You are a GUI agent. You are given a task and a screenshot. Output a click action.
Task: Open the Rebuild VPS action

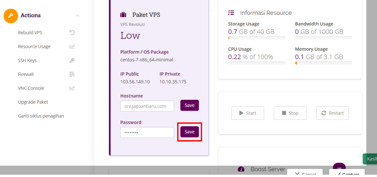click(30, 33)
